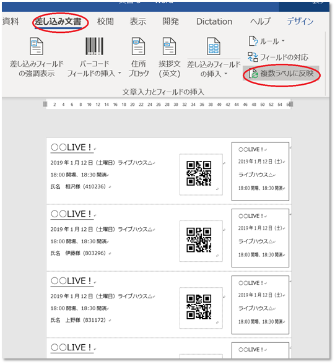335x364 pixels.
Task: Open the ヘルプ tab
Action: point(261,22)
